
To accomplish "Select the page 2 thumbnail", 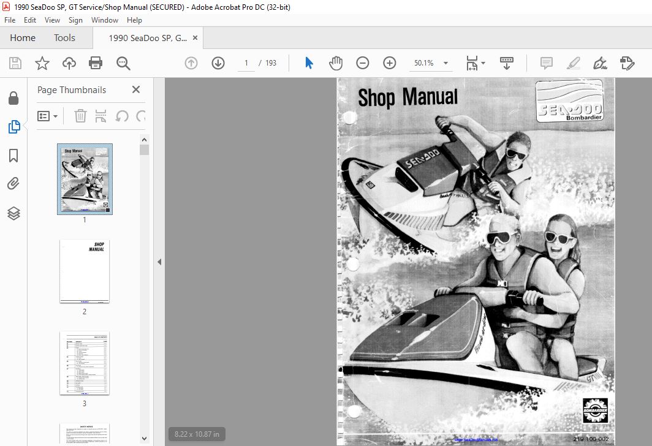I will tap(85, 271).
